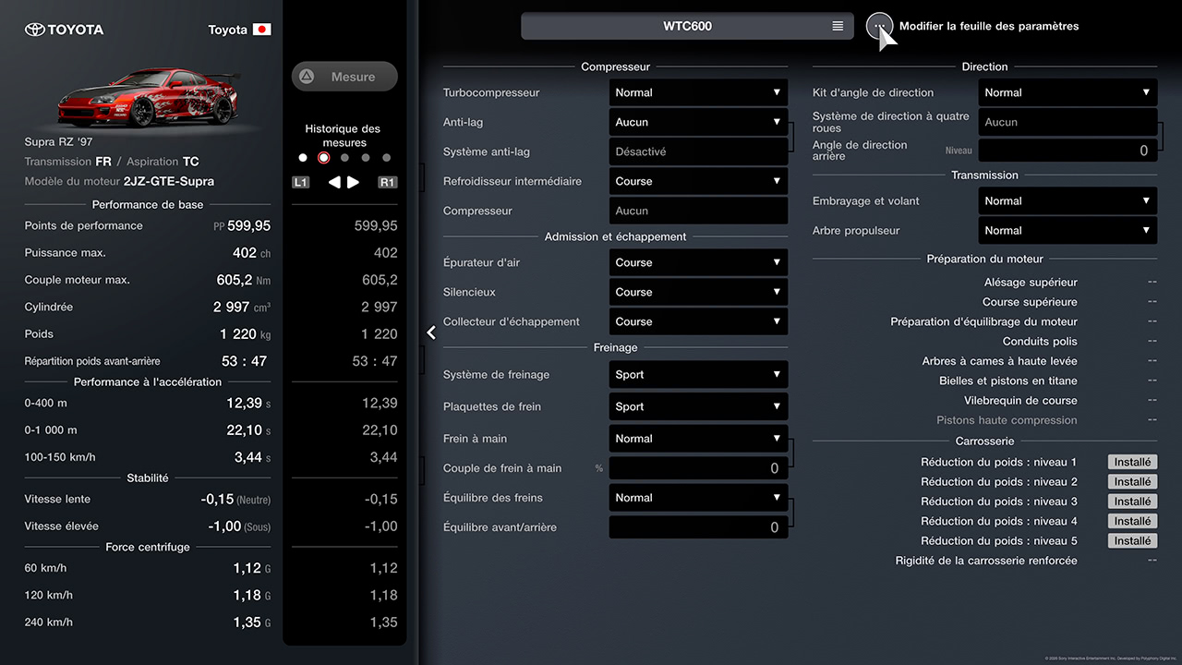Select the fourth measurement history dot
Image resolution: width=1182 pixels, height=665 pixels.
366,158
